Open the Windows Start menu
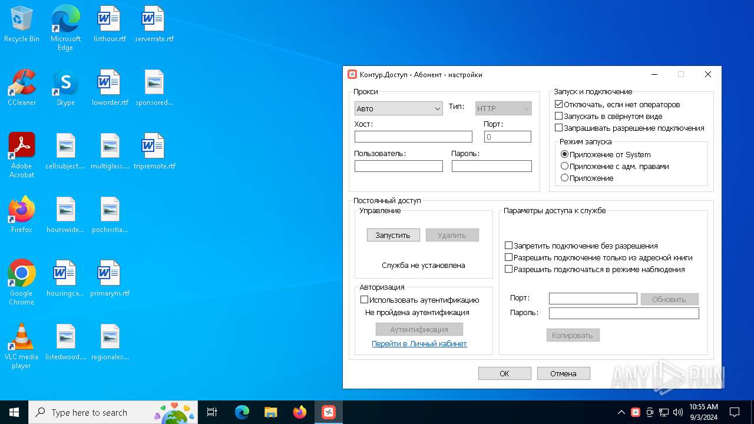The width and height of the screenshot is (754, 424). (x=14, y=412)
